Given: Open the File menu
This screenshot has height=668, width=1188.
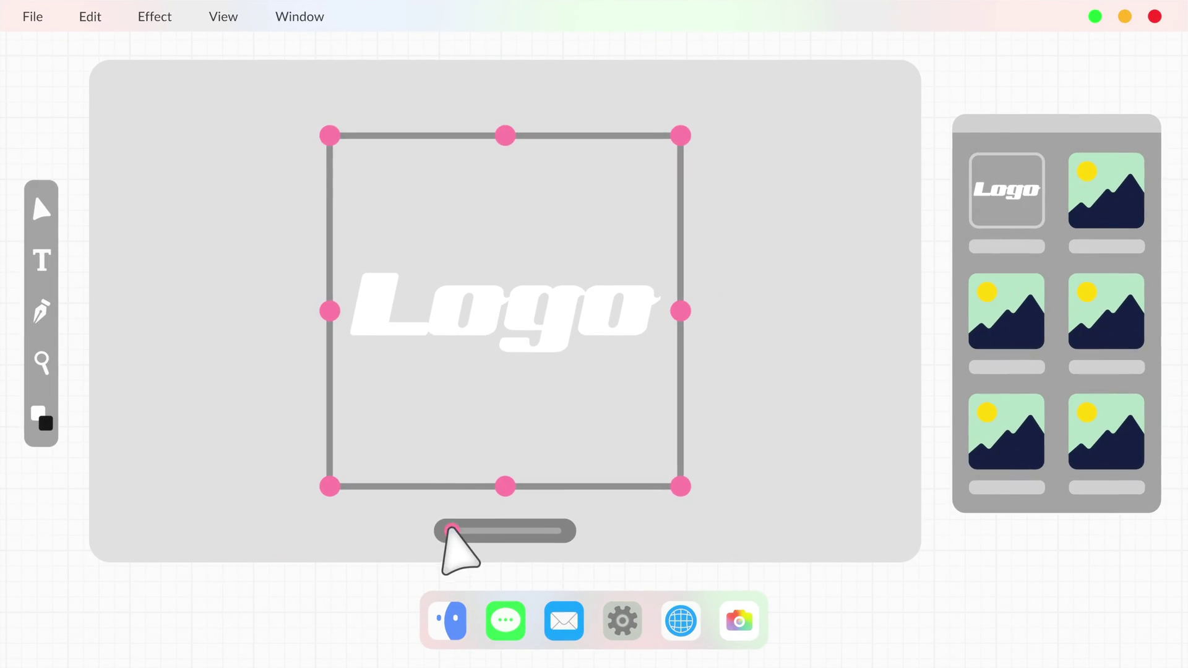Looking at the screenshot, I should 32,17.
